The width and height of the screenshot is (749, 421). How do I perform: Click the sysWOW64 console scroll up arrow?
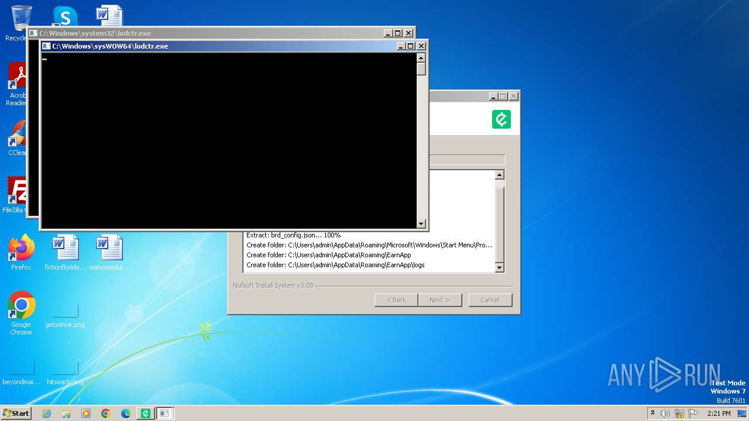pyautogui.click(x=421, y=57)
